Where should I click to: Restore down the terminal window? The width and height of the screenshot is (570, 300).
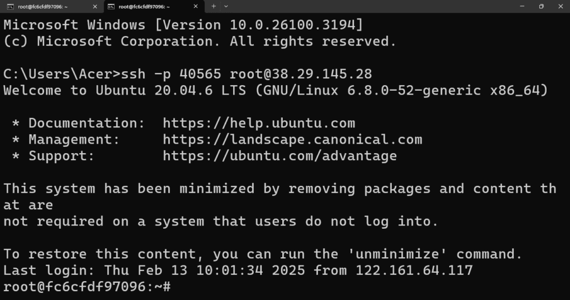click(541, 6)
